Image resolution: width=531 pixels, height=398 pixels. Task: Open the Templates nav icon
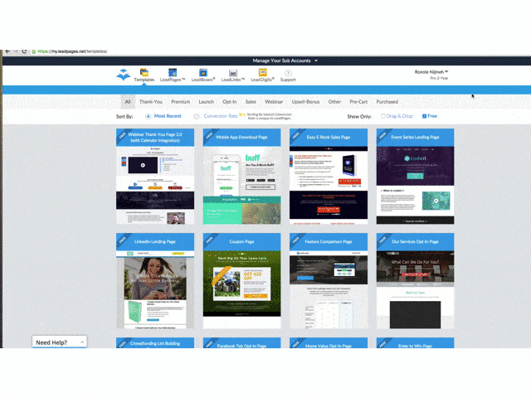pyautogui.click(x=144, y=72)
